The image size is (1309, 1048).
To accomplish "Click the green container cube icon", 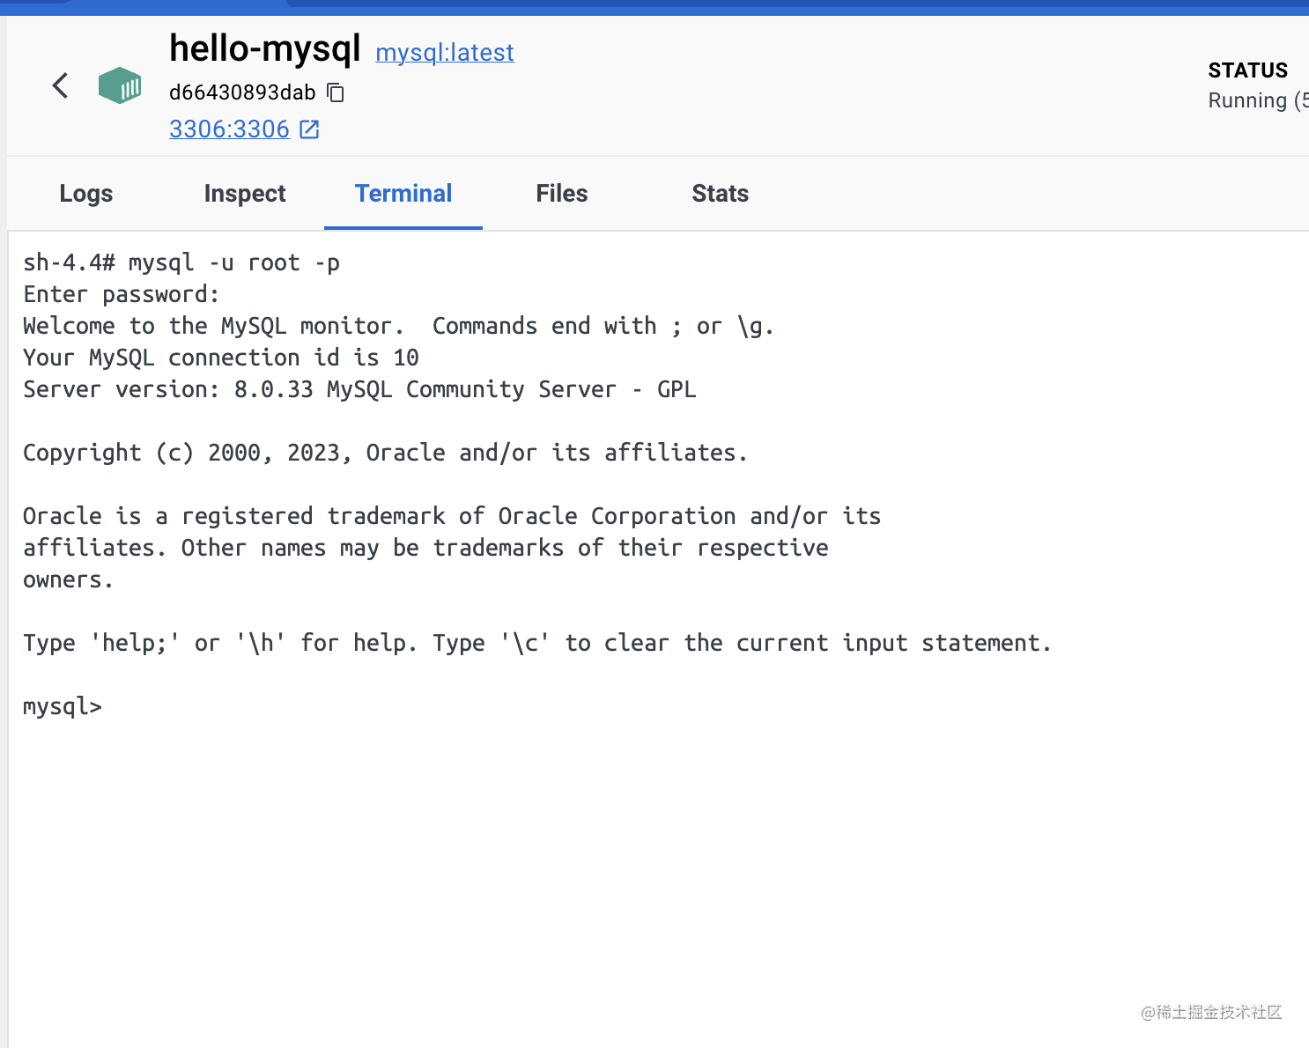I will click(120, 85).
